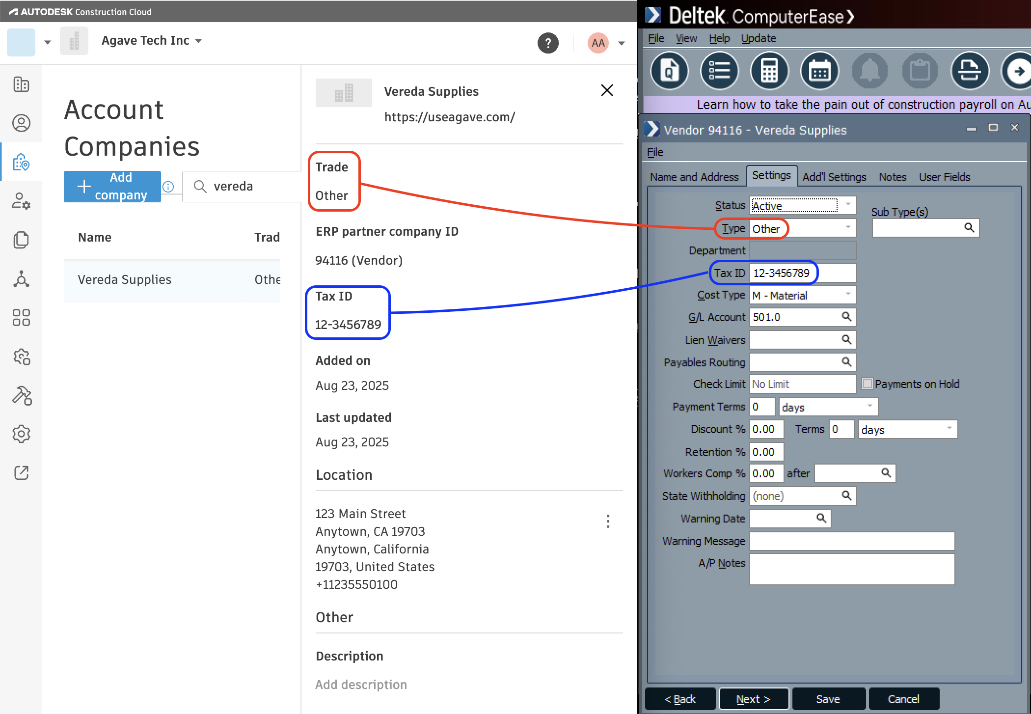
Task: Close the Vereda Supplies detail panel
Action: [607, 90]
